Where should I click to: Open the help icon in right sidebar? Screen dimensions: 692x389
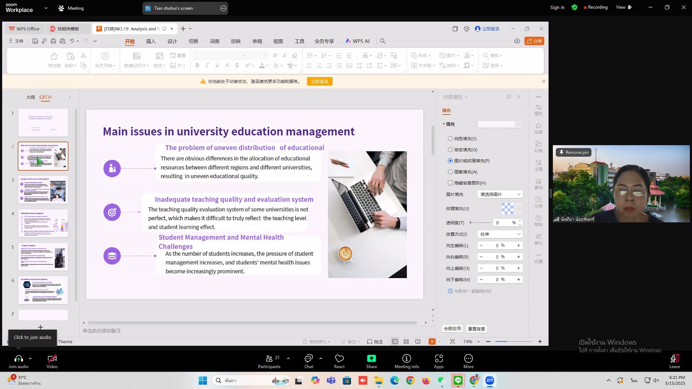538,220
